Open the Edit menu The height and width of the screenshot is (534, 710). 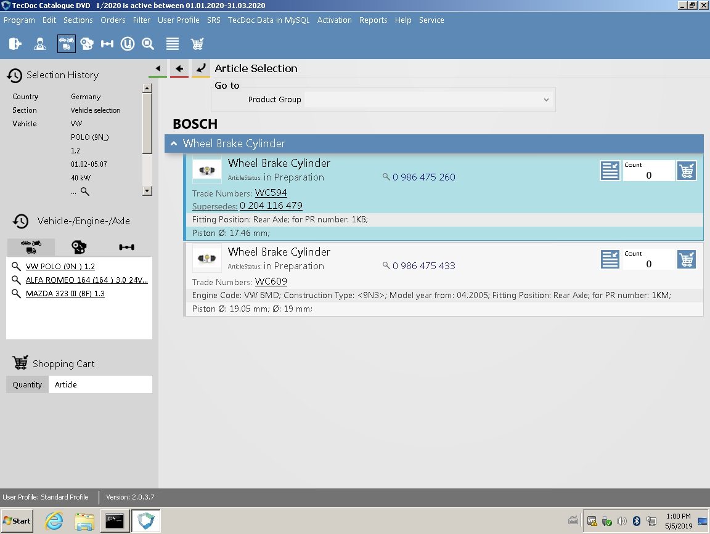pos(49,20)
